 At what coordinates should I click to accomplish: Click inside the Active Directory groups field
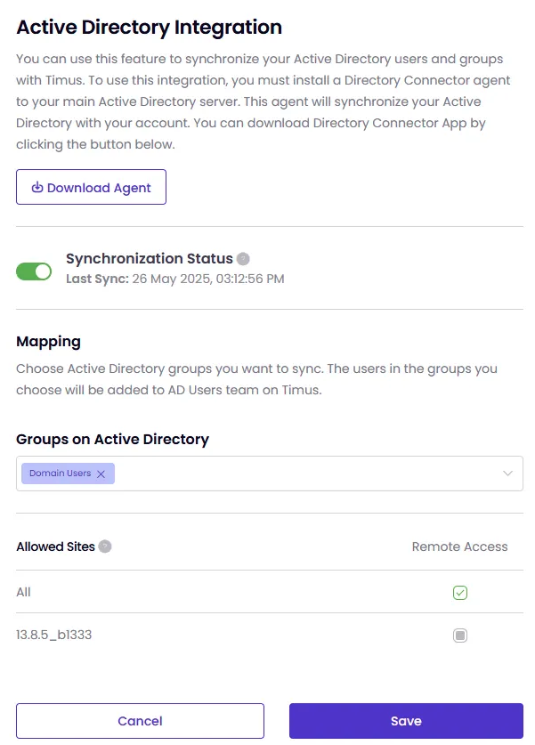pos(270,474)
